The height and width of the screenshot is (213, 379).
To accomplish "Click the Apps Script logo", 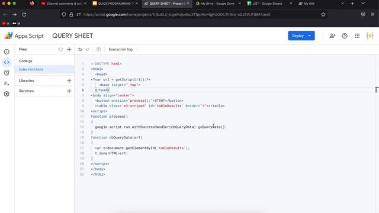I will [x=24, y=35].
